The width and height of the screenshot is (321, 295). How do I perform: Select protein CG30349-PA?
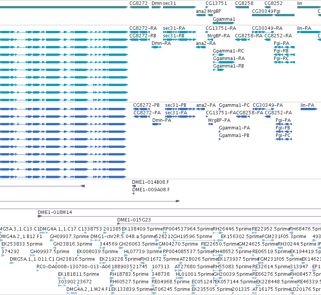(268, 105)
